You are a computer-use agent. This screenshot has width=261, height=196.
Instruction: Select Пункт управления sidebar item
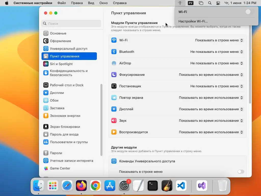point(69,56)
